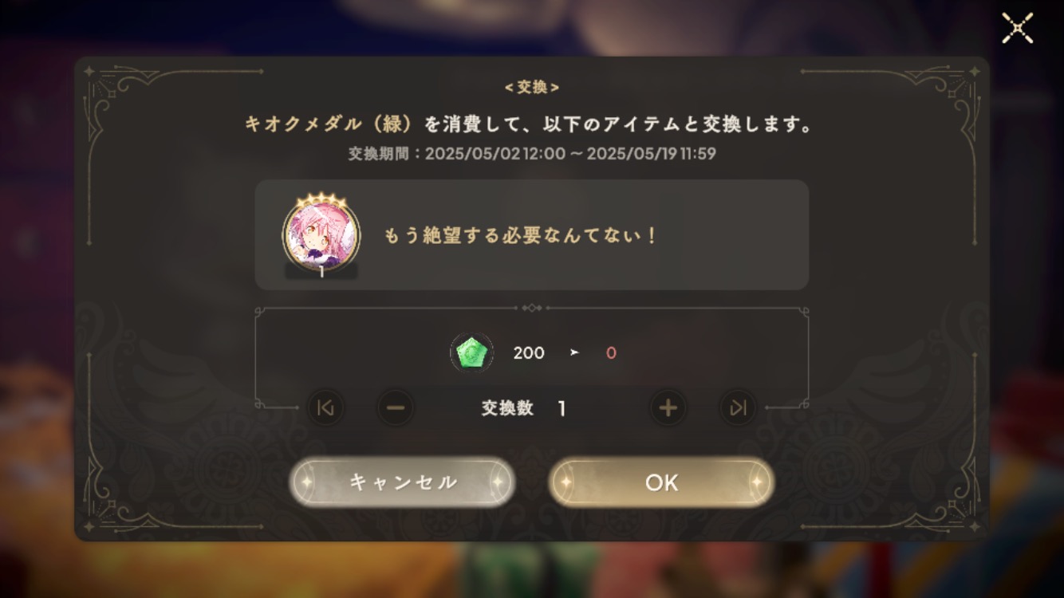This screenshot has width=1064, height=598.
Task: Tap the star rating above the thumbnail
Action: click(x=321, y=197)
